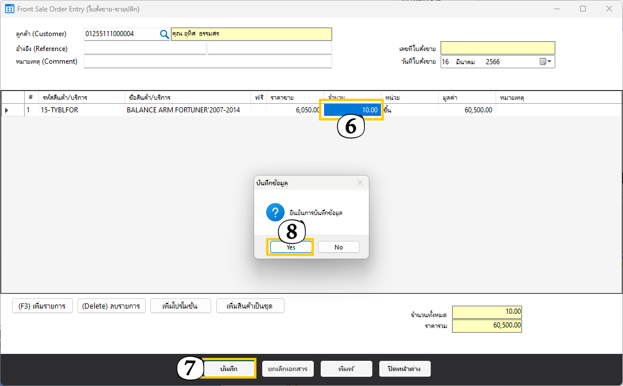Click the ปิดหน้าต่าง close window button

pyautogui.click(x=404, y=369)
